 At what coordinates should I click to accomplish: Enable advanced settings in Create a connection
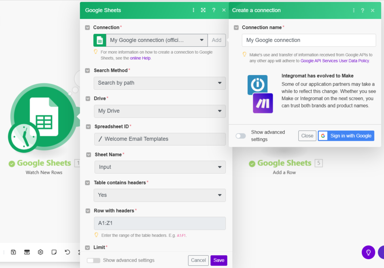coord(241,136)
